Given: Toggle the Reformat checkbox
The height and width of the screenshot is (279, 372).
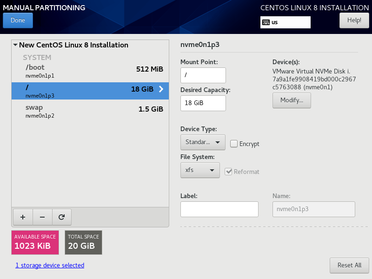Looking at the screenshot, I should click(x=228, y=172).
